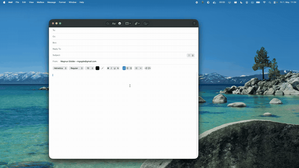Image resolution: width=299 pixels, height=168 pixels.
Task: Open the Mailbox menu
Action: coord(40,2)
